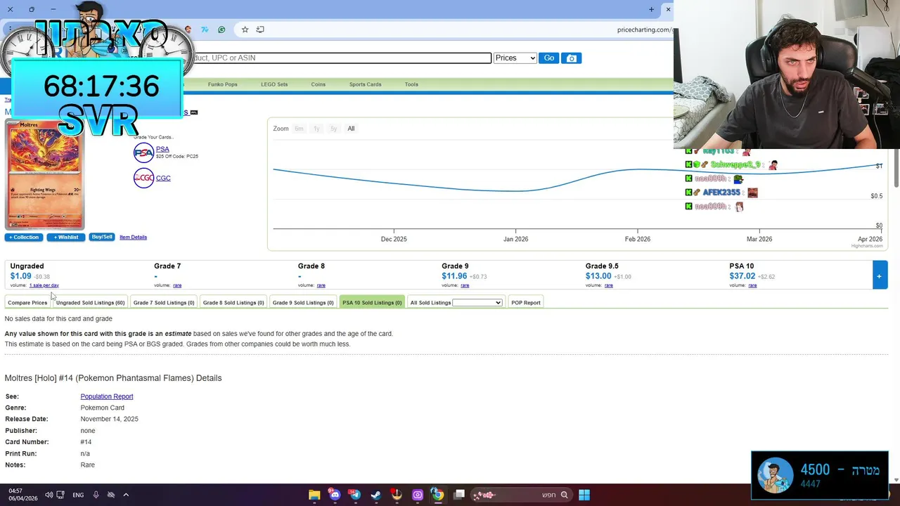Click the Windows Start button
The image size is (900, 506).
(x=584, y=495)
